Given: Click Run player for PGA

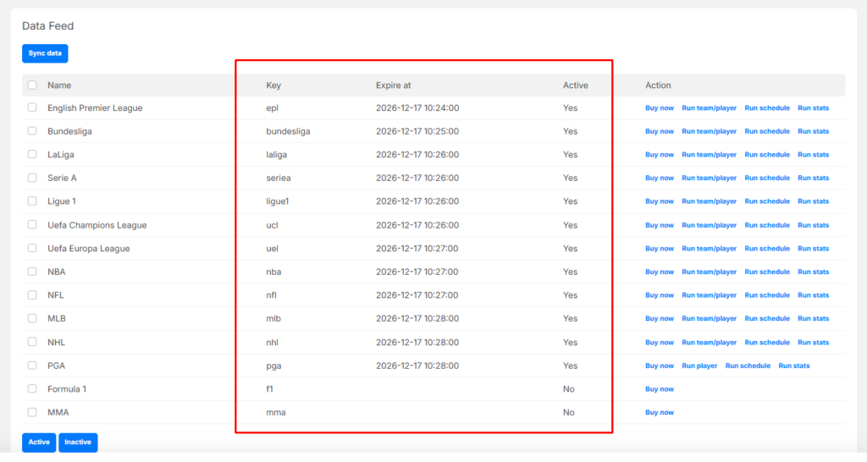Looking at the screenshot, I should point(699,366).
